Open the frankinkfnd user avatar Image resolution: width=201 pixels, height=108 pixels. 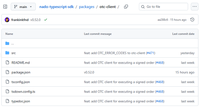click(x=7, y=20)
